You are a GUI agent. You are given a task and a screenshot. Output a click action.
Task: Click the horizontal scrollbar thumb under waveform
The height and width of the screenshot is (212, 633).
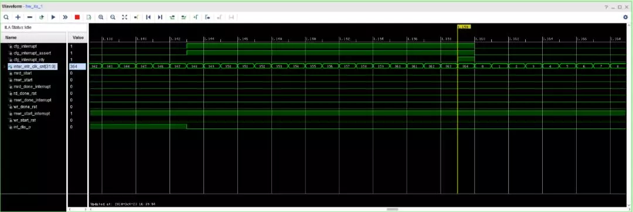pos(392,209)
